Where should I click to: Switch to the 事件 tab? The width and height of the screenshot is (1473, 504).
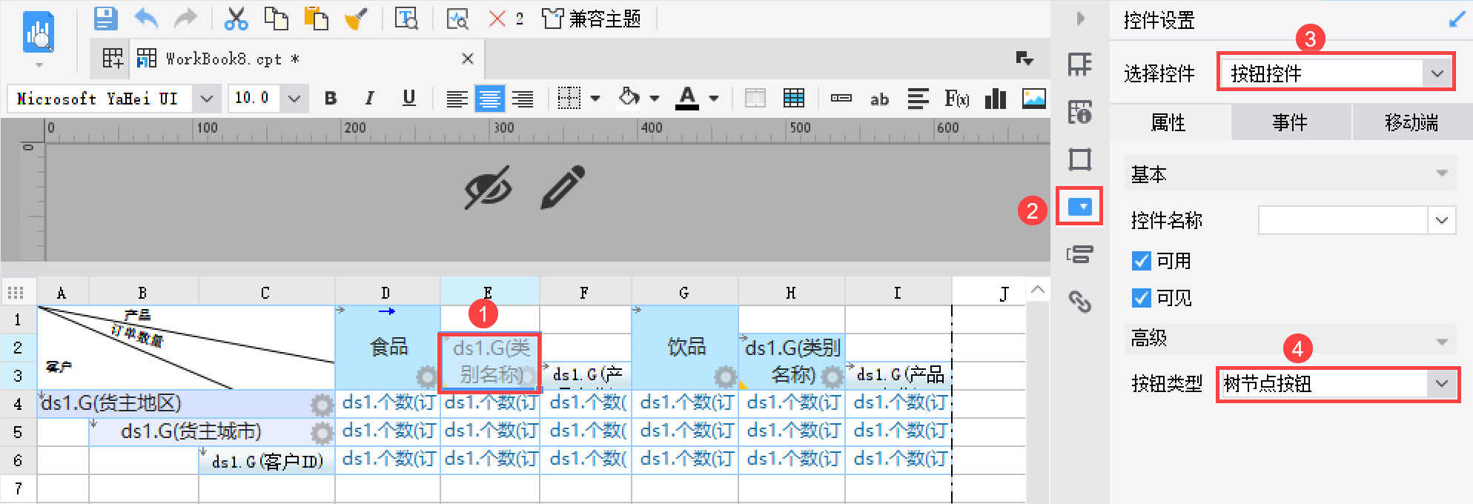(1291, 122)
